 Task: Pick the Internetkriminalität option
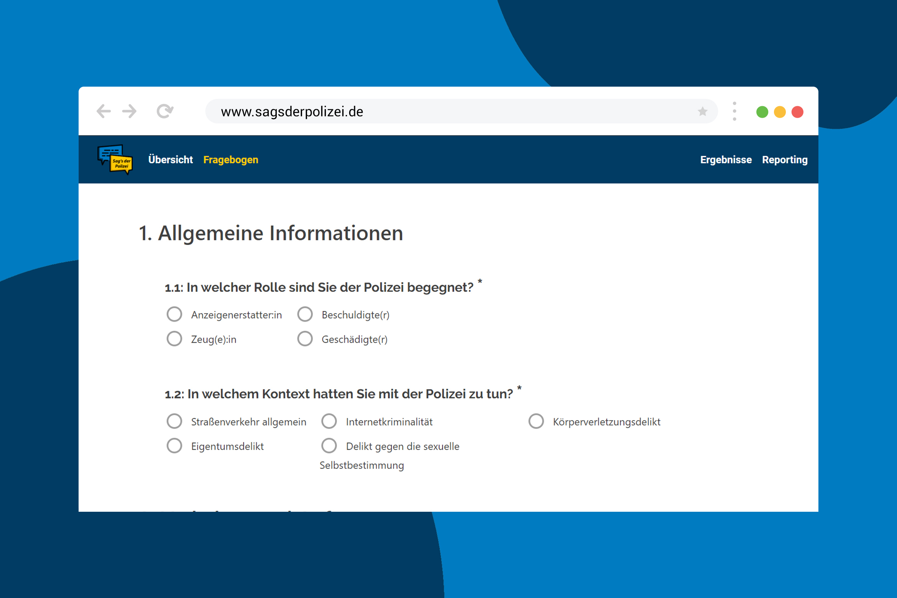329,421
